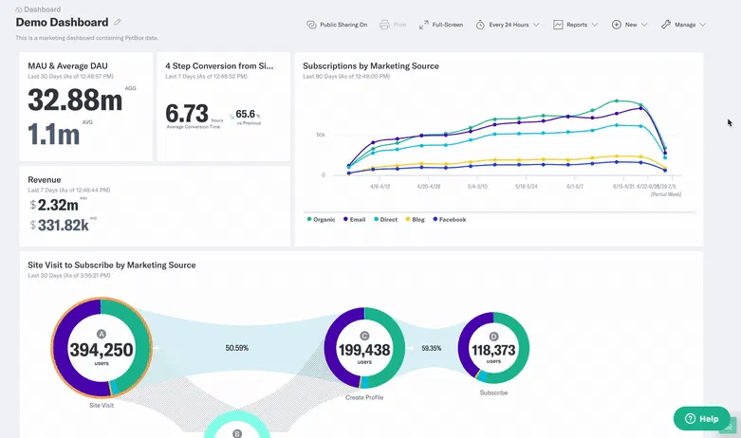The width and height of the screenshot is (741, 438).
Task: Click the wrench Manage icon
Action: pos(666,25)
